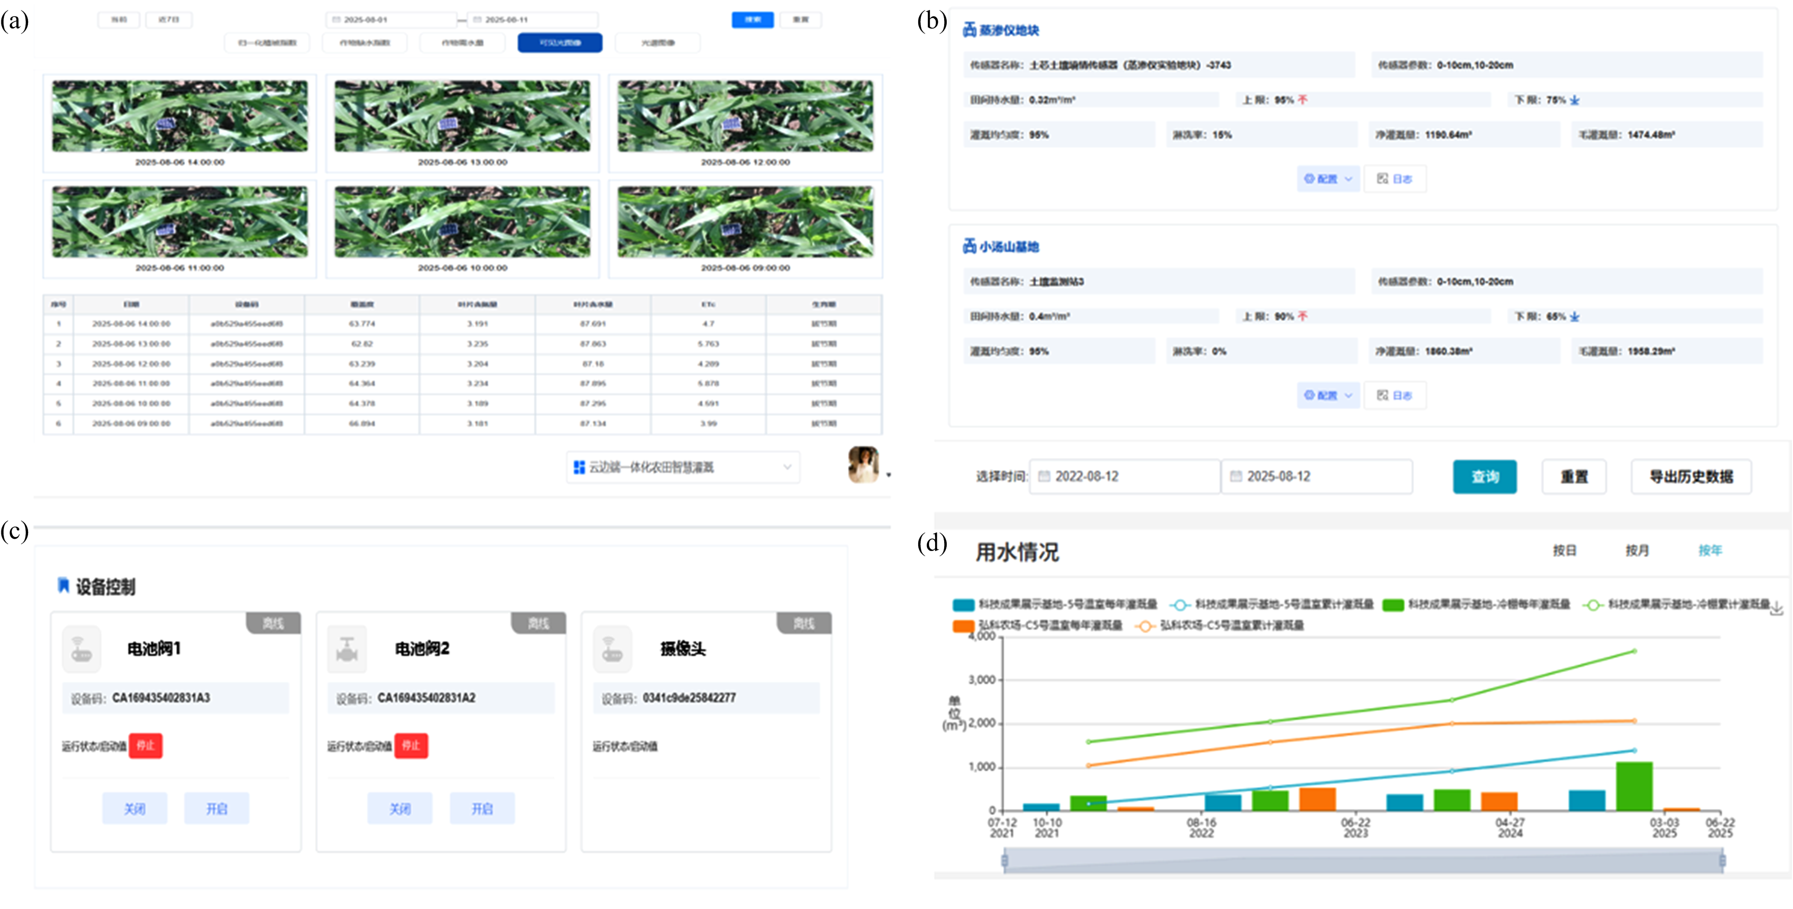This screenshot has width=1793, height=909.
Task: Click the valve icon of 电磁阀2 card
Action: [347, 649]
